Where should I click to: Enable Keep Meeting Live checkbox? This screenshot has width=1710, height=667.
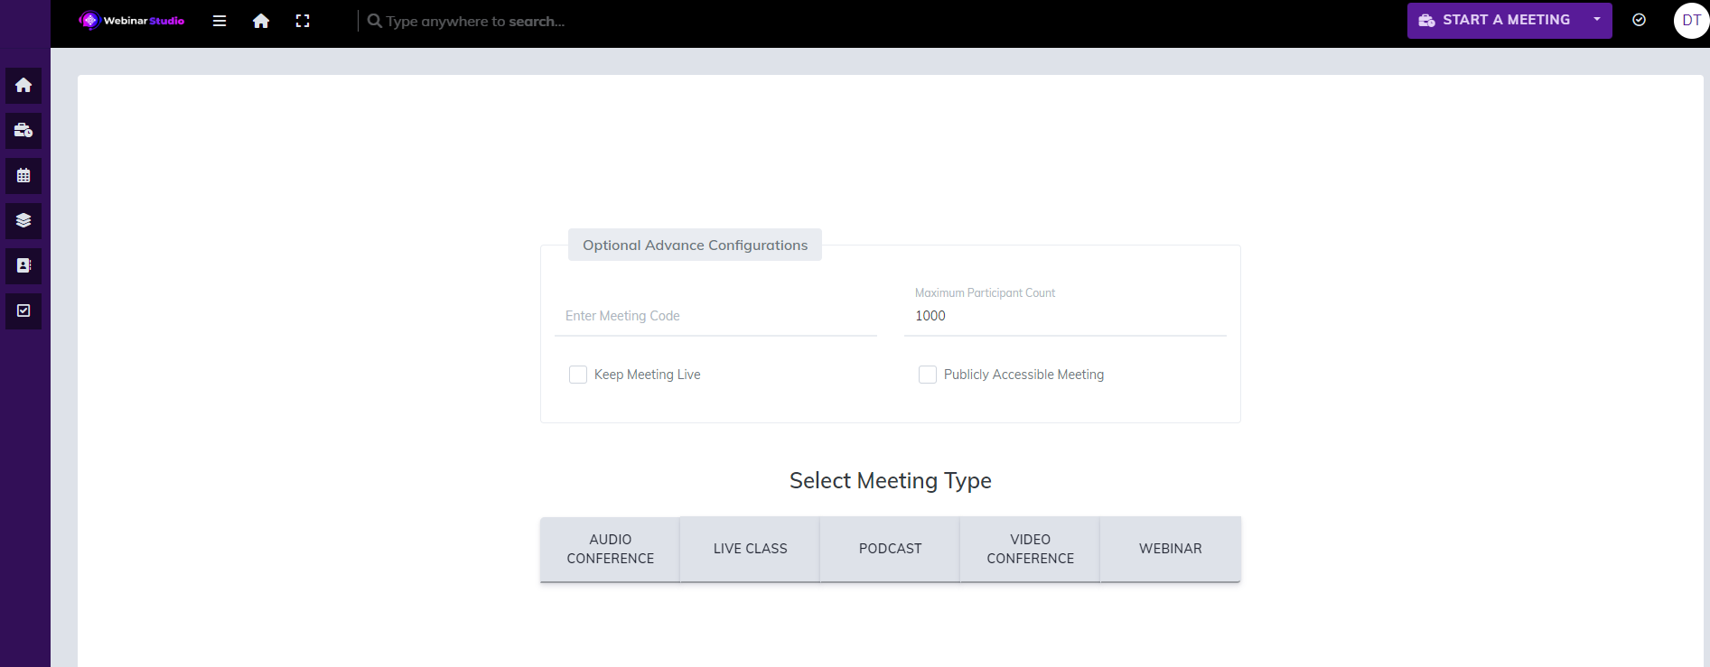click(x=578, y=375)
